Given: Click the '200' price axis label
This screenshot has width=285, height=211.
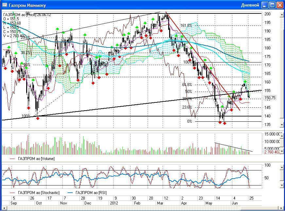Looking at the screenshot, I should click(267, 14).
